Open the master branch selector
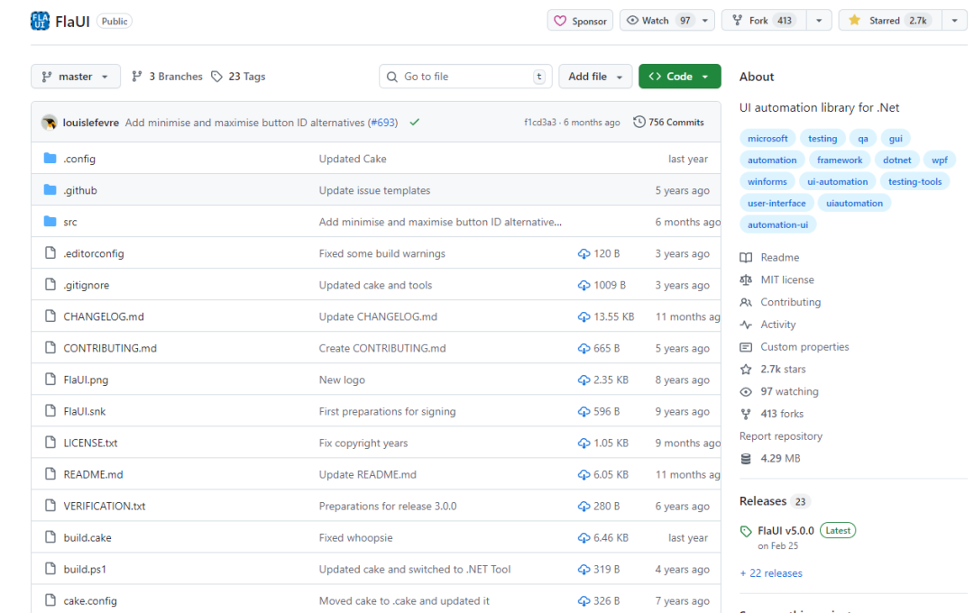This screenshot has height=613, width=974. point(76,77)
